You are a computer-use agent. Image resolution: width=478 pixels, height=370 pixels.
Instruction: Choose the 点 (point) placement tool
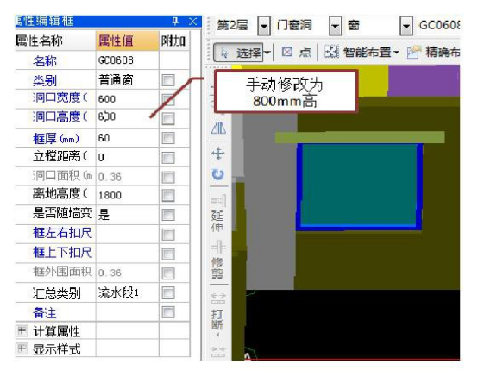[296, 52]
